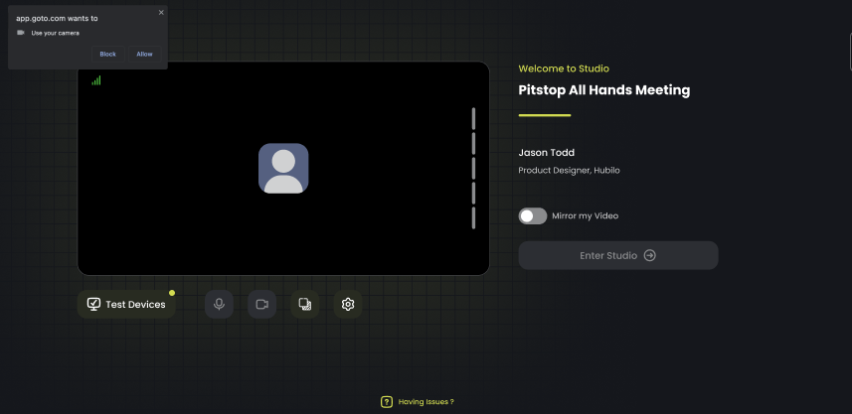Click the Enter Studio button
The image size is (852, 414).
click(617, 255)
